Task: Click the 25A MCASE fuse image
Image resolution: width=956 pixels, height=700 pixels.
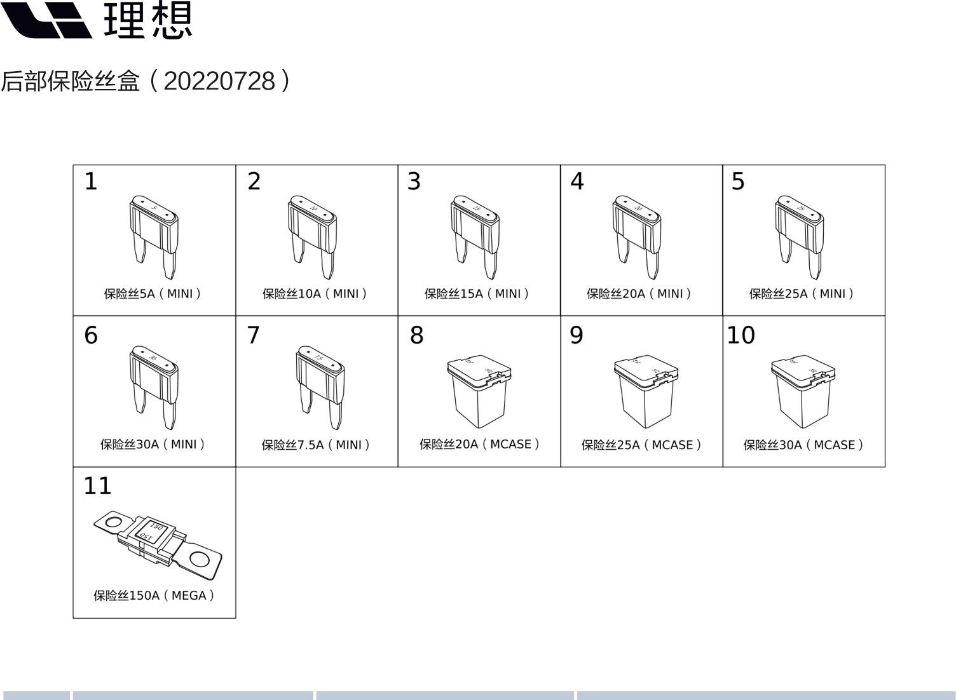Action: [x=646, y=391]
